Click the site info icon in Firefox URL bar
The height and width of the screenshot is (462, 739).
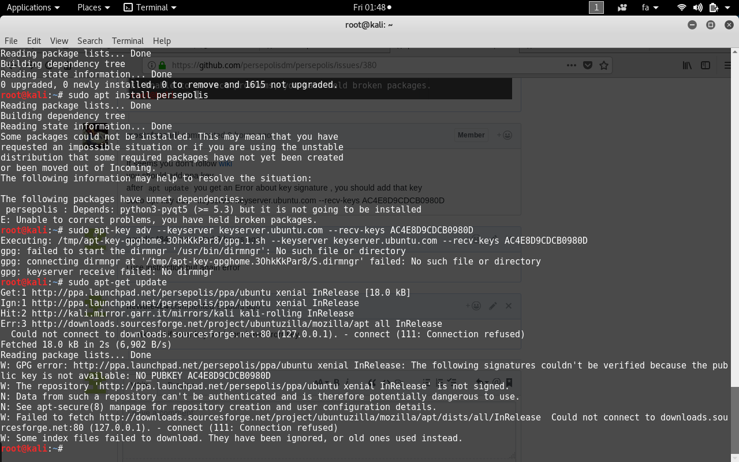(152, 65)
